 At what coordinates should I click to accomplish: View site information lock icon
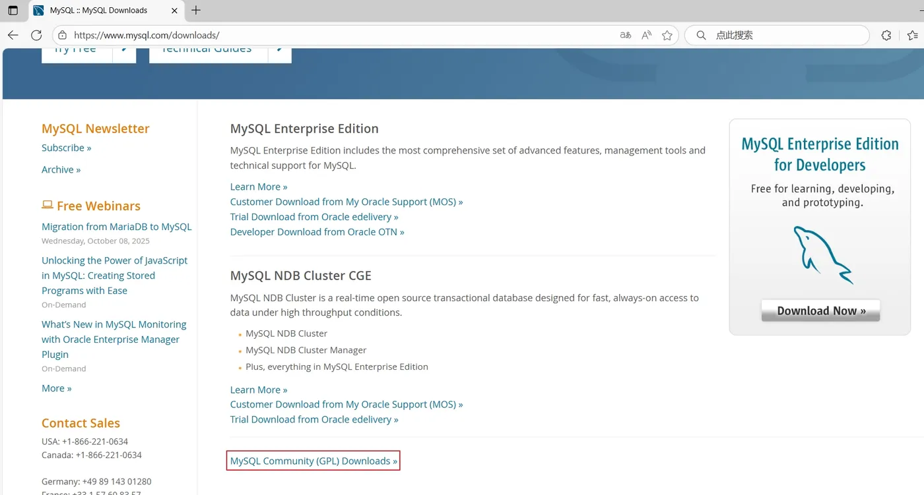tap(62, 36)
